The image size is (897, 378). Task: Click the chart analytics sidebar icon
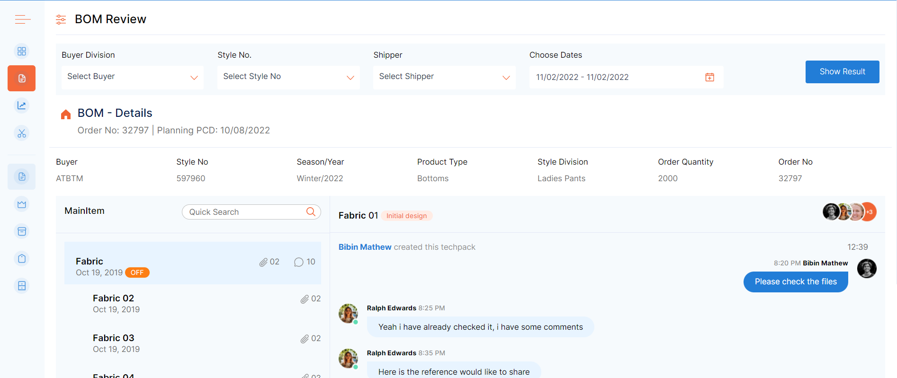[22, 105]
